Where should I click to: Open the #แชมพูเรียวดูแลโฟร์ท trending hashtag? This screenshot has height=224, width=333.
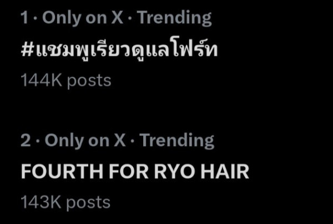119,50
